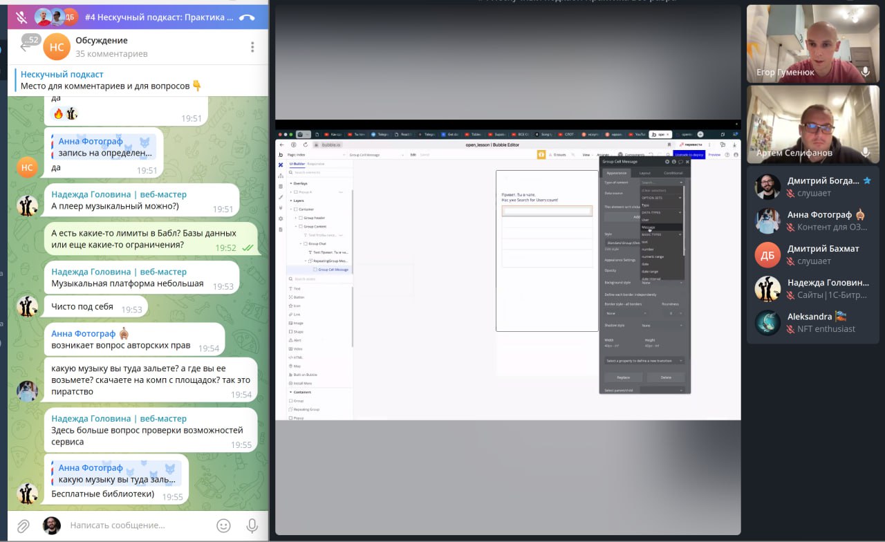This screenshot has height=542, width=885.
Task: Switch to the Appearance tab
Action: click(616, 173)
